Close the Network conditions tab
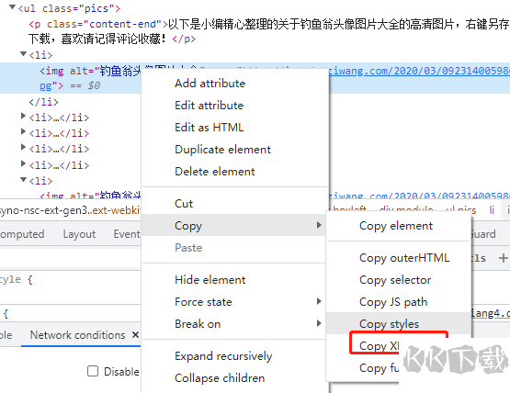 (136, 334)
